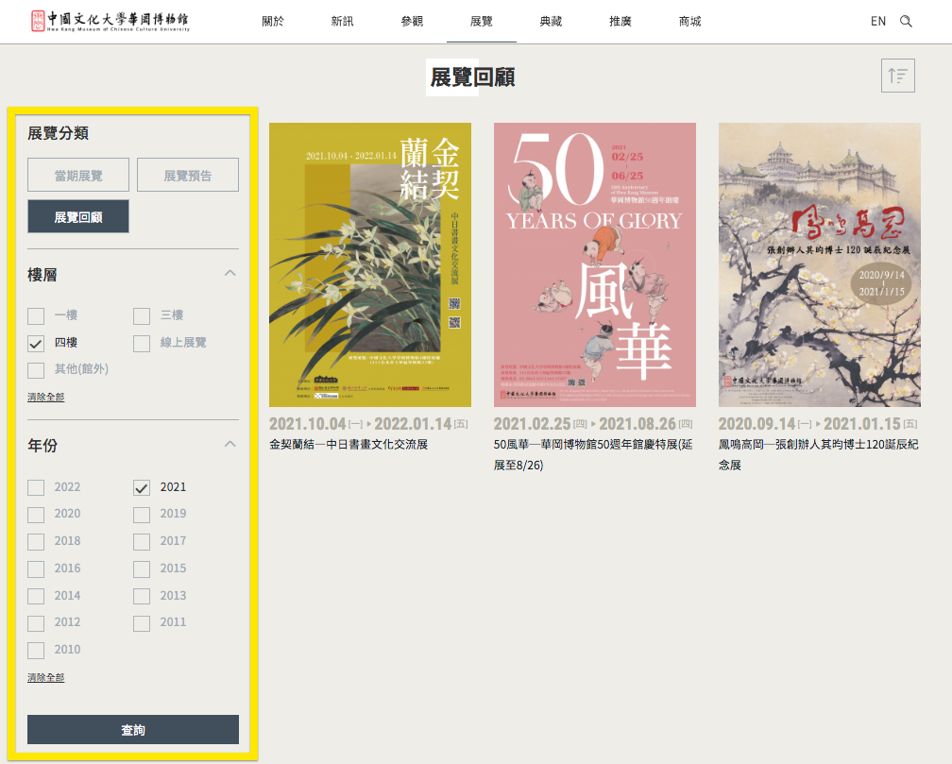Check the 2011 year checkbox
This screenshot has width=952, height=764.
click(x=142, y=623)
